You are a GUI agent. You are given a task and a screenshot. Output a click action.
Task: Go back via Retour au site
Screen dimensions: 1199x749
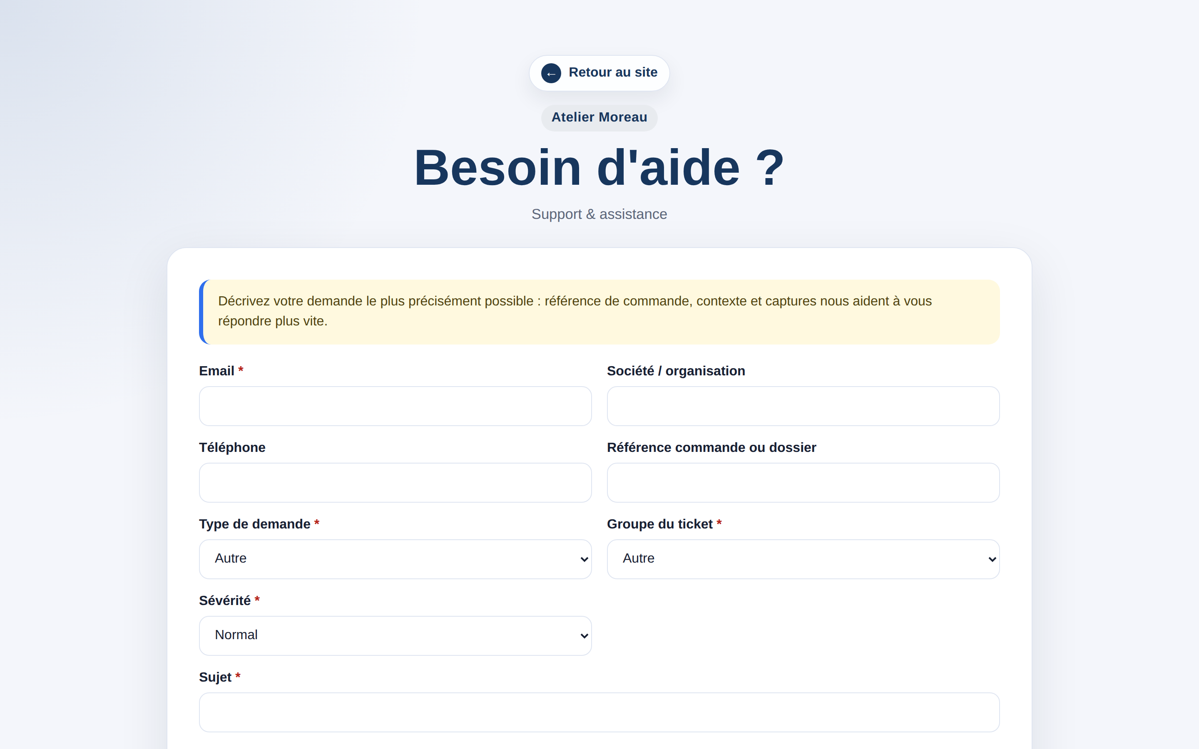pos(599,73)
